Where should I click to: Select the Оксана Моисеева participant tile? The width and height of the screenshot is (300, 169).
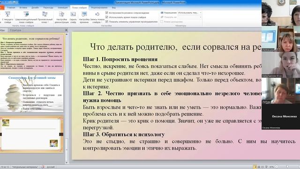click(281, 116)
